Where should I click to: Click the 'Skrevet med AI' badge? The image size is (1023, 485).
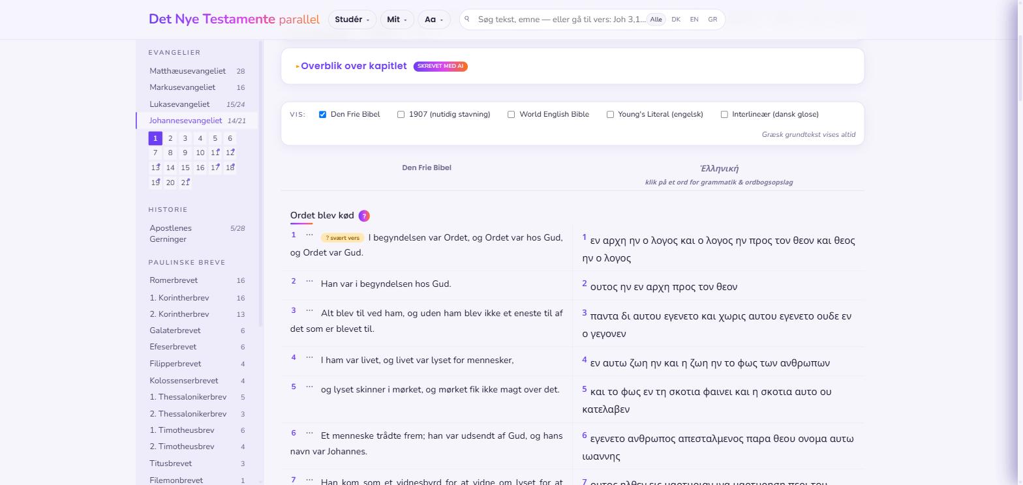coord(440,66)
